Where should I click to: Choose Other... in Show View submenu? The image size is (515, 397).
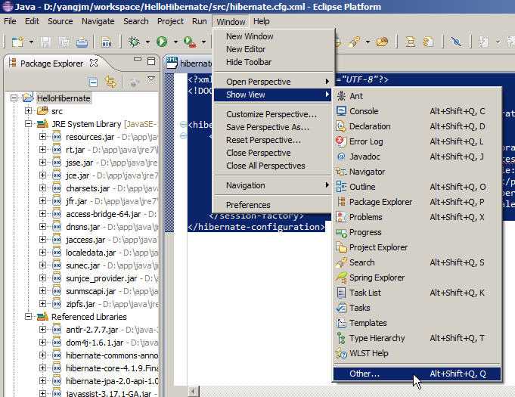click(417, 374)
